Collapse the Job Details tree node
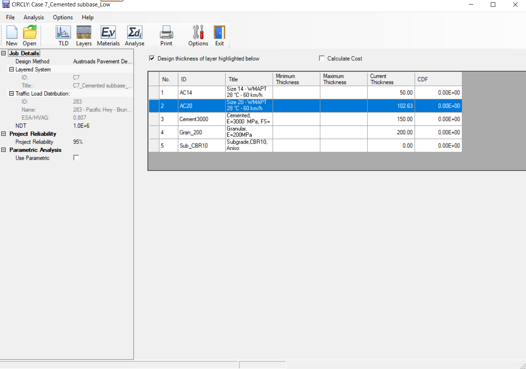The width and height of the screenshot is (526, 369). pos(3,53)
